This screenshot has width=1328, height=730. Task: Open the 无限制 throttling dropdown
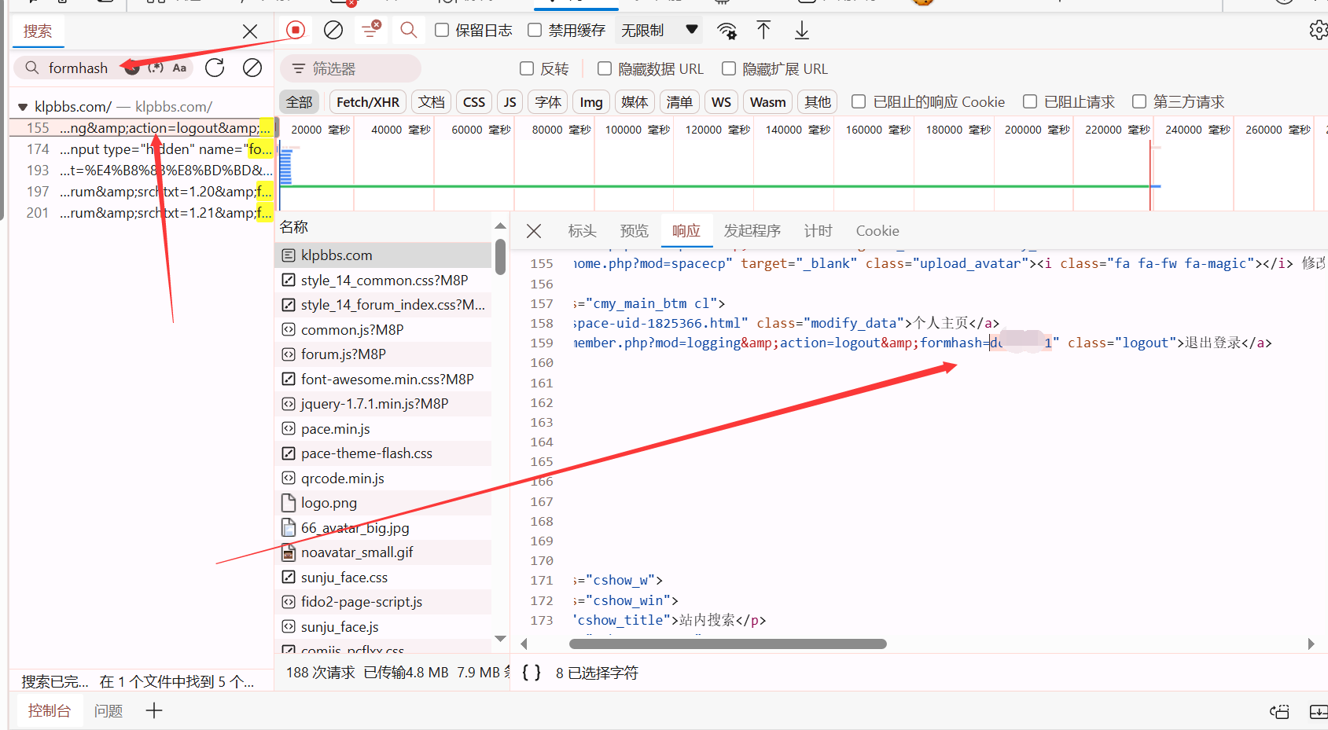point(660,30)
